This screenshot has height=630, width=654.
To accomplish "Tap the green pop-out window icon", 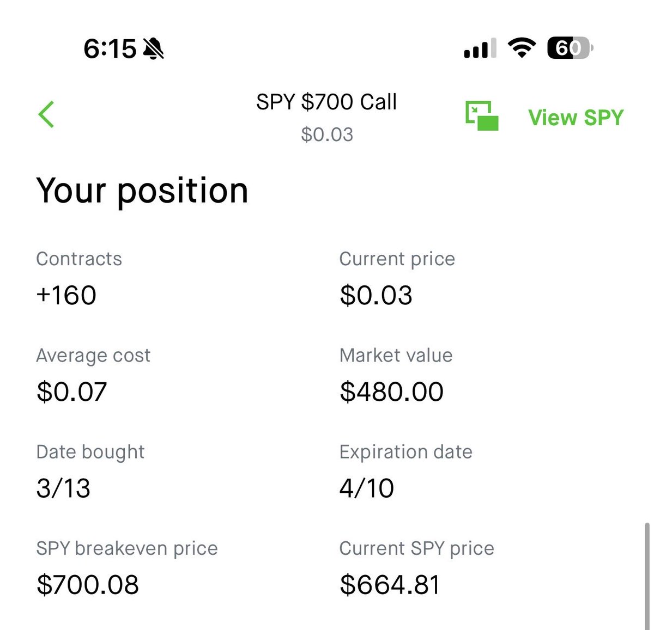I will tap(482, 116).
